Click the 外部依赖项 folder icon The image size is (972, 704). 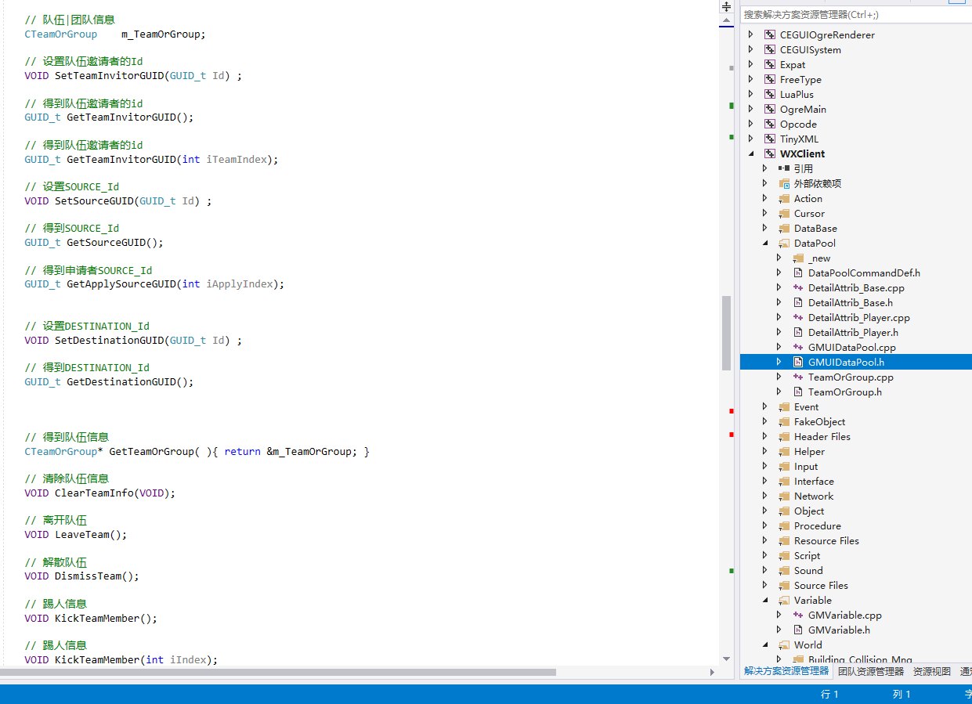click(784, 184)
